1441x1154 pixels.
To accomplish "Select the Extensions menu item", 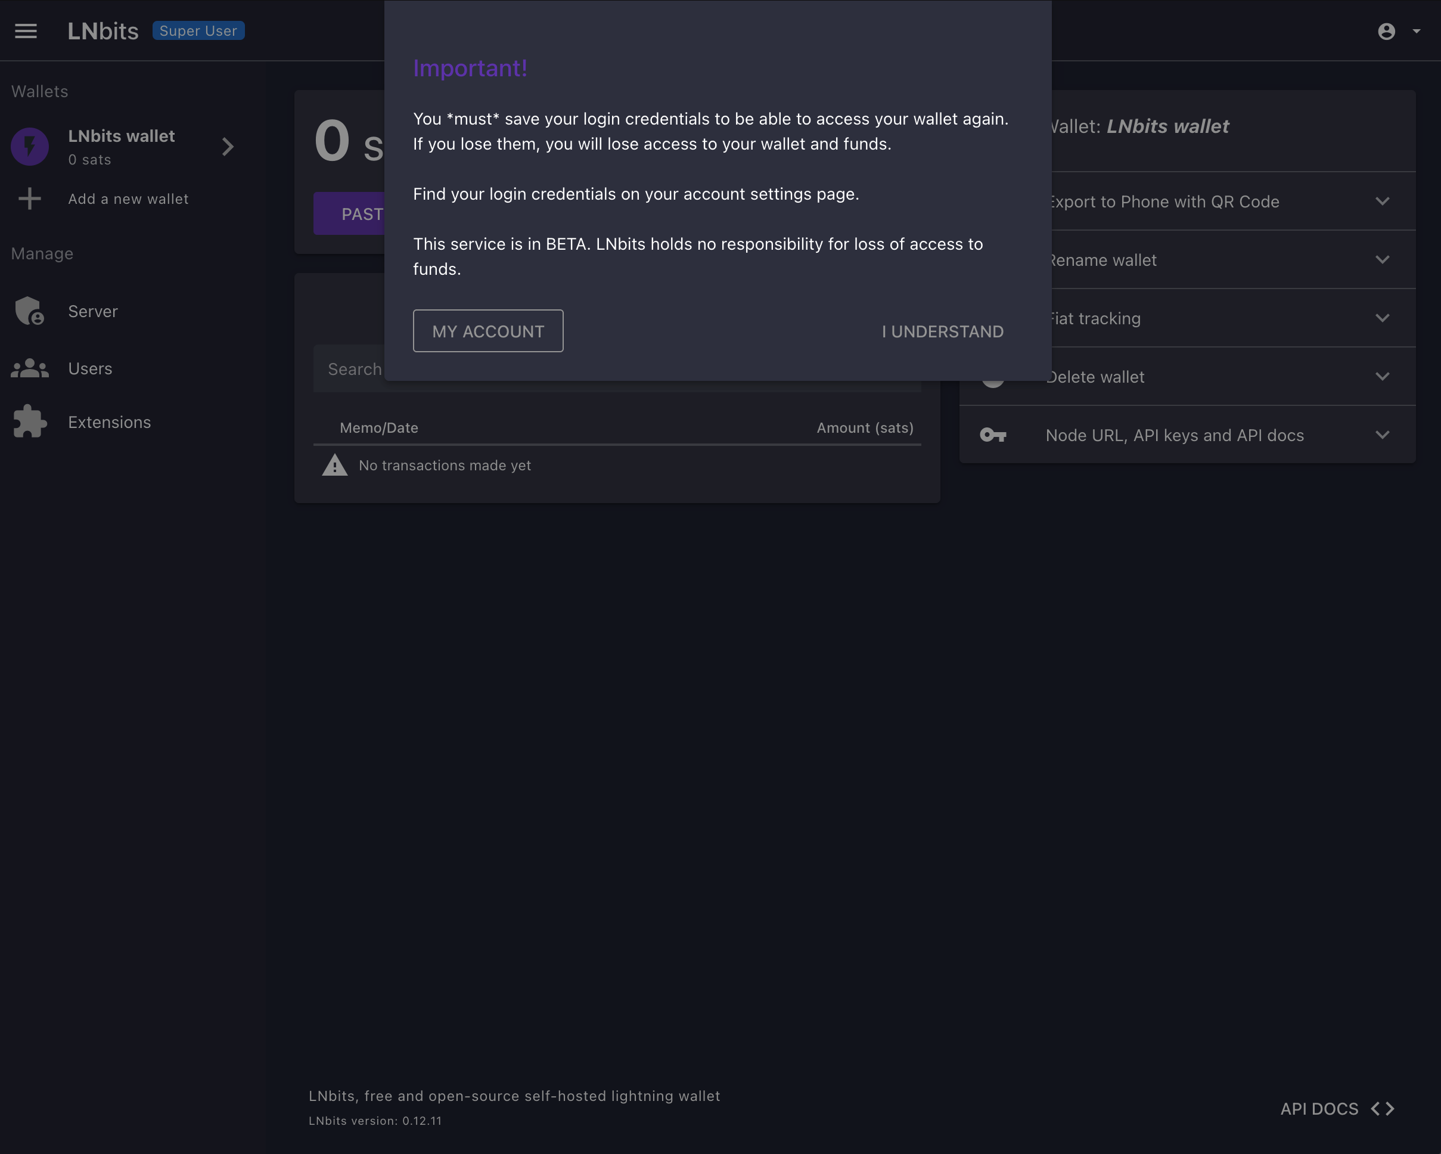I will click(110, 422).
